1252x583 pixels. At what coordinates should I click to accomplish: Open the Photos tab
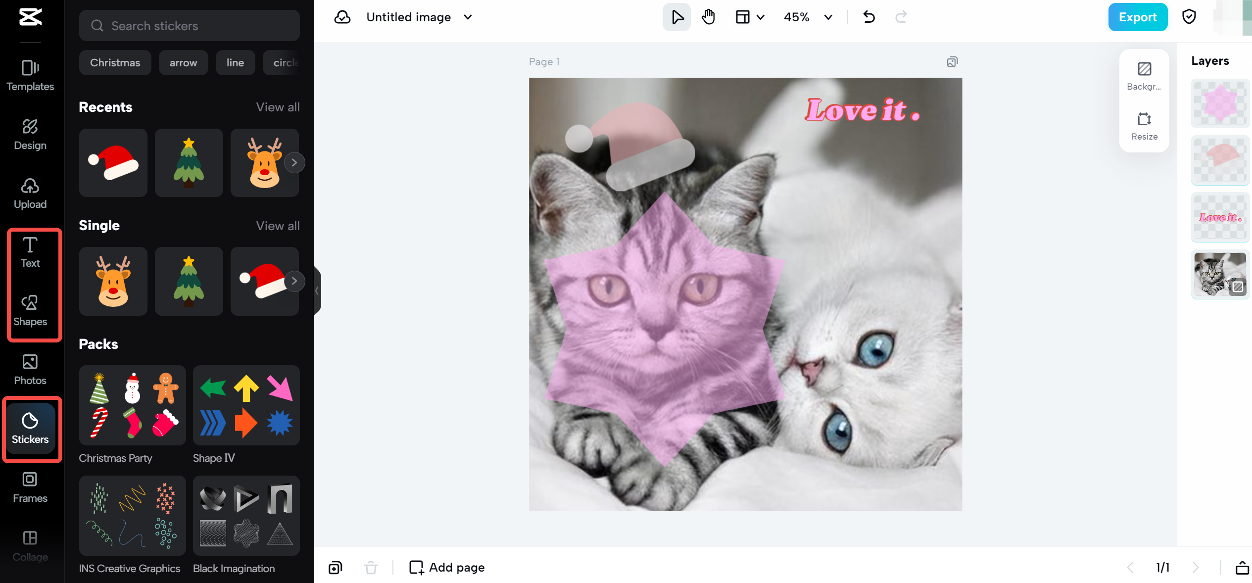coord(30,369)
